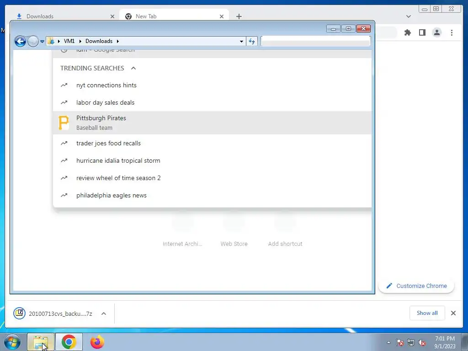Choose the nyt connections hints suggestion

tap(212, 85)
